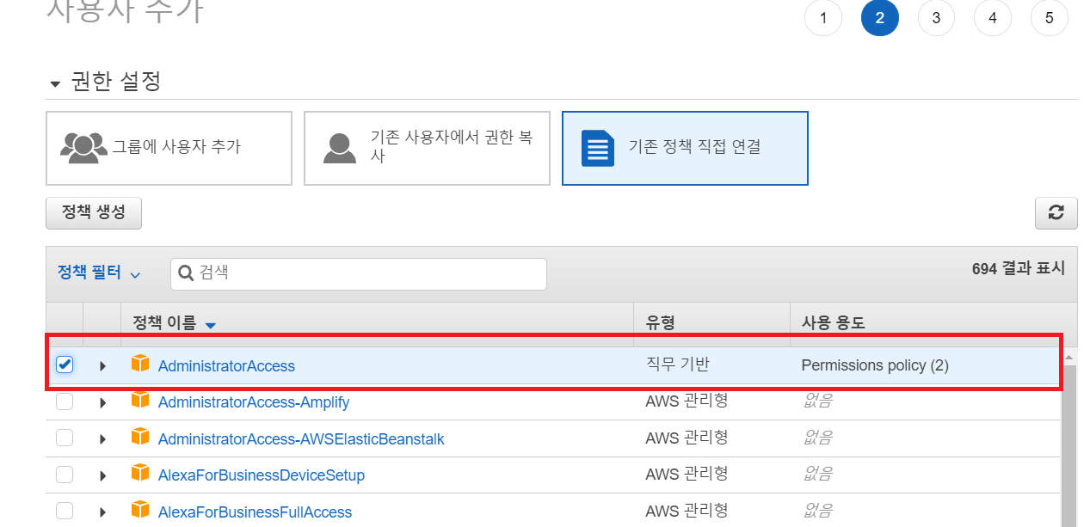Screen dimensions: 1090x527
Task: Click the policy icon beside AlexaForBusinessDeviceSetup
Action: point(139,473)
